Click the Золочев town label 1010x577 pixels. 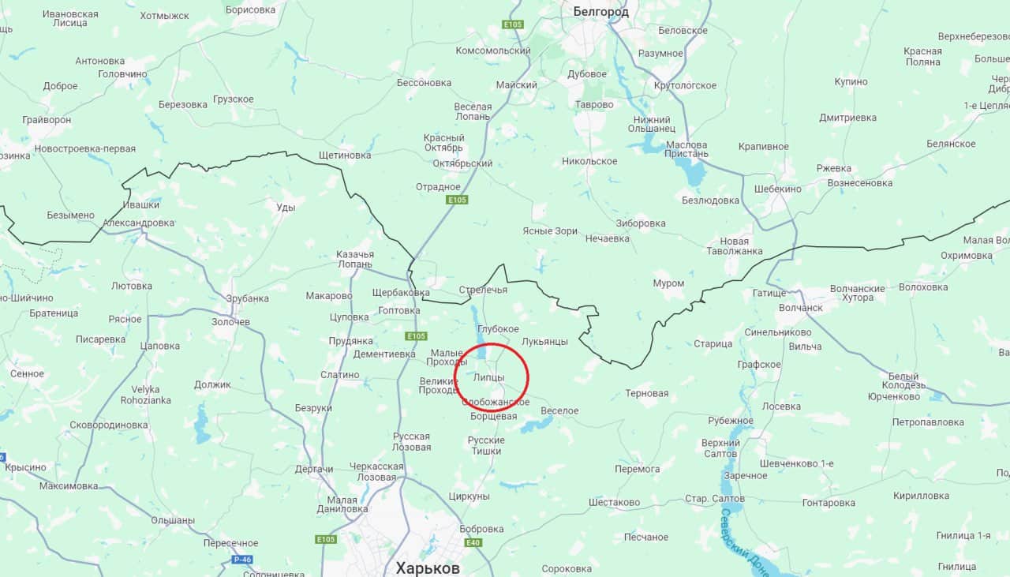[230, 322]
